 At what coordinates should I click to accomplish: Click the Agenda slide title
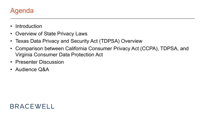(22, 11)
